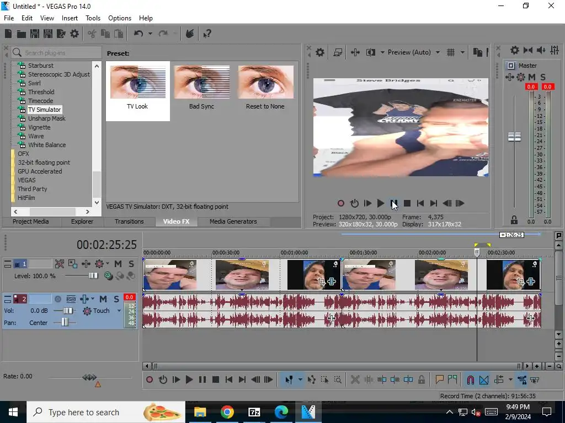Solo video track 1
The image size is (565, 423).
(131, 264)
